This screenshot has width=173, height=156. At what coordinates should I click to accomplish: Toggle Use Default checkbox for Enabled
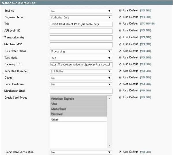tap(120, 11)
